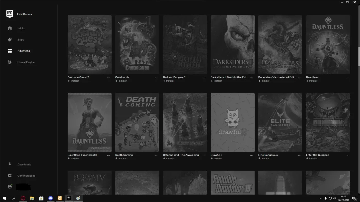Install Darkest Dungeon
The image size is (360, 202).
tap(169, 81)
